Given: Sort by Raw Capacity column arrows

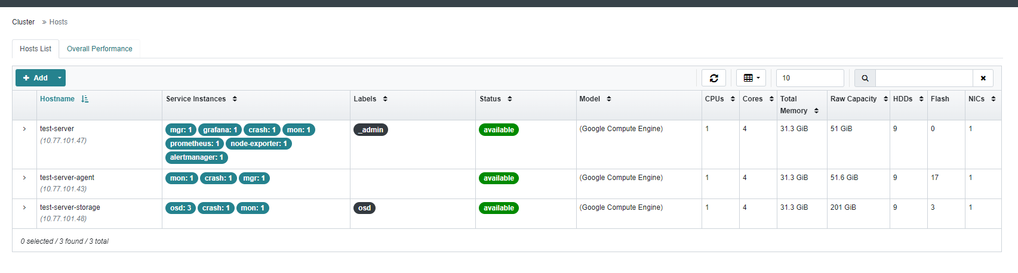Looking at the screenshot, I should (x=885, y=99).
